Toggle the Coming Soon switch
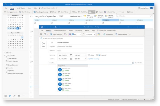The image size is (160, 106). click(151, 8)
